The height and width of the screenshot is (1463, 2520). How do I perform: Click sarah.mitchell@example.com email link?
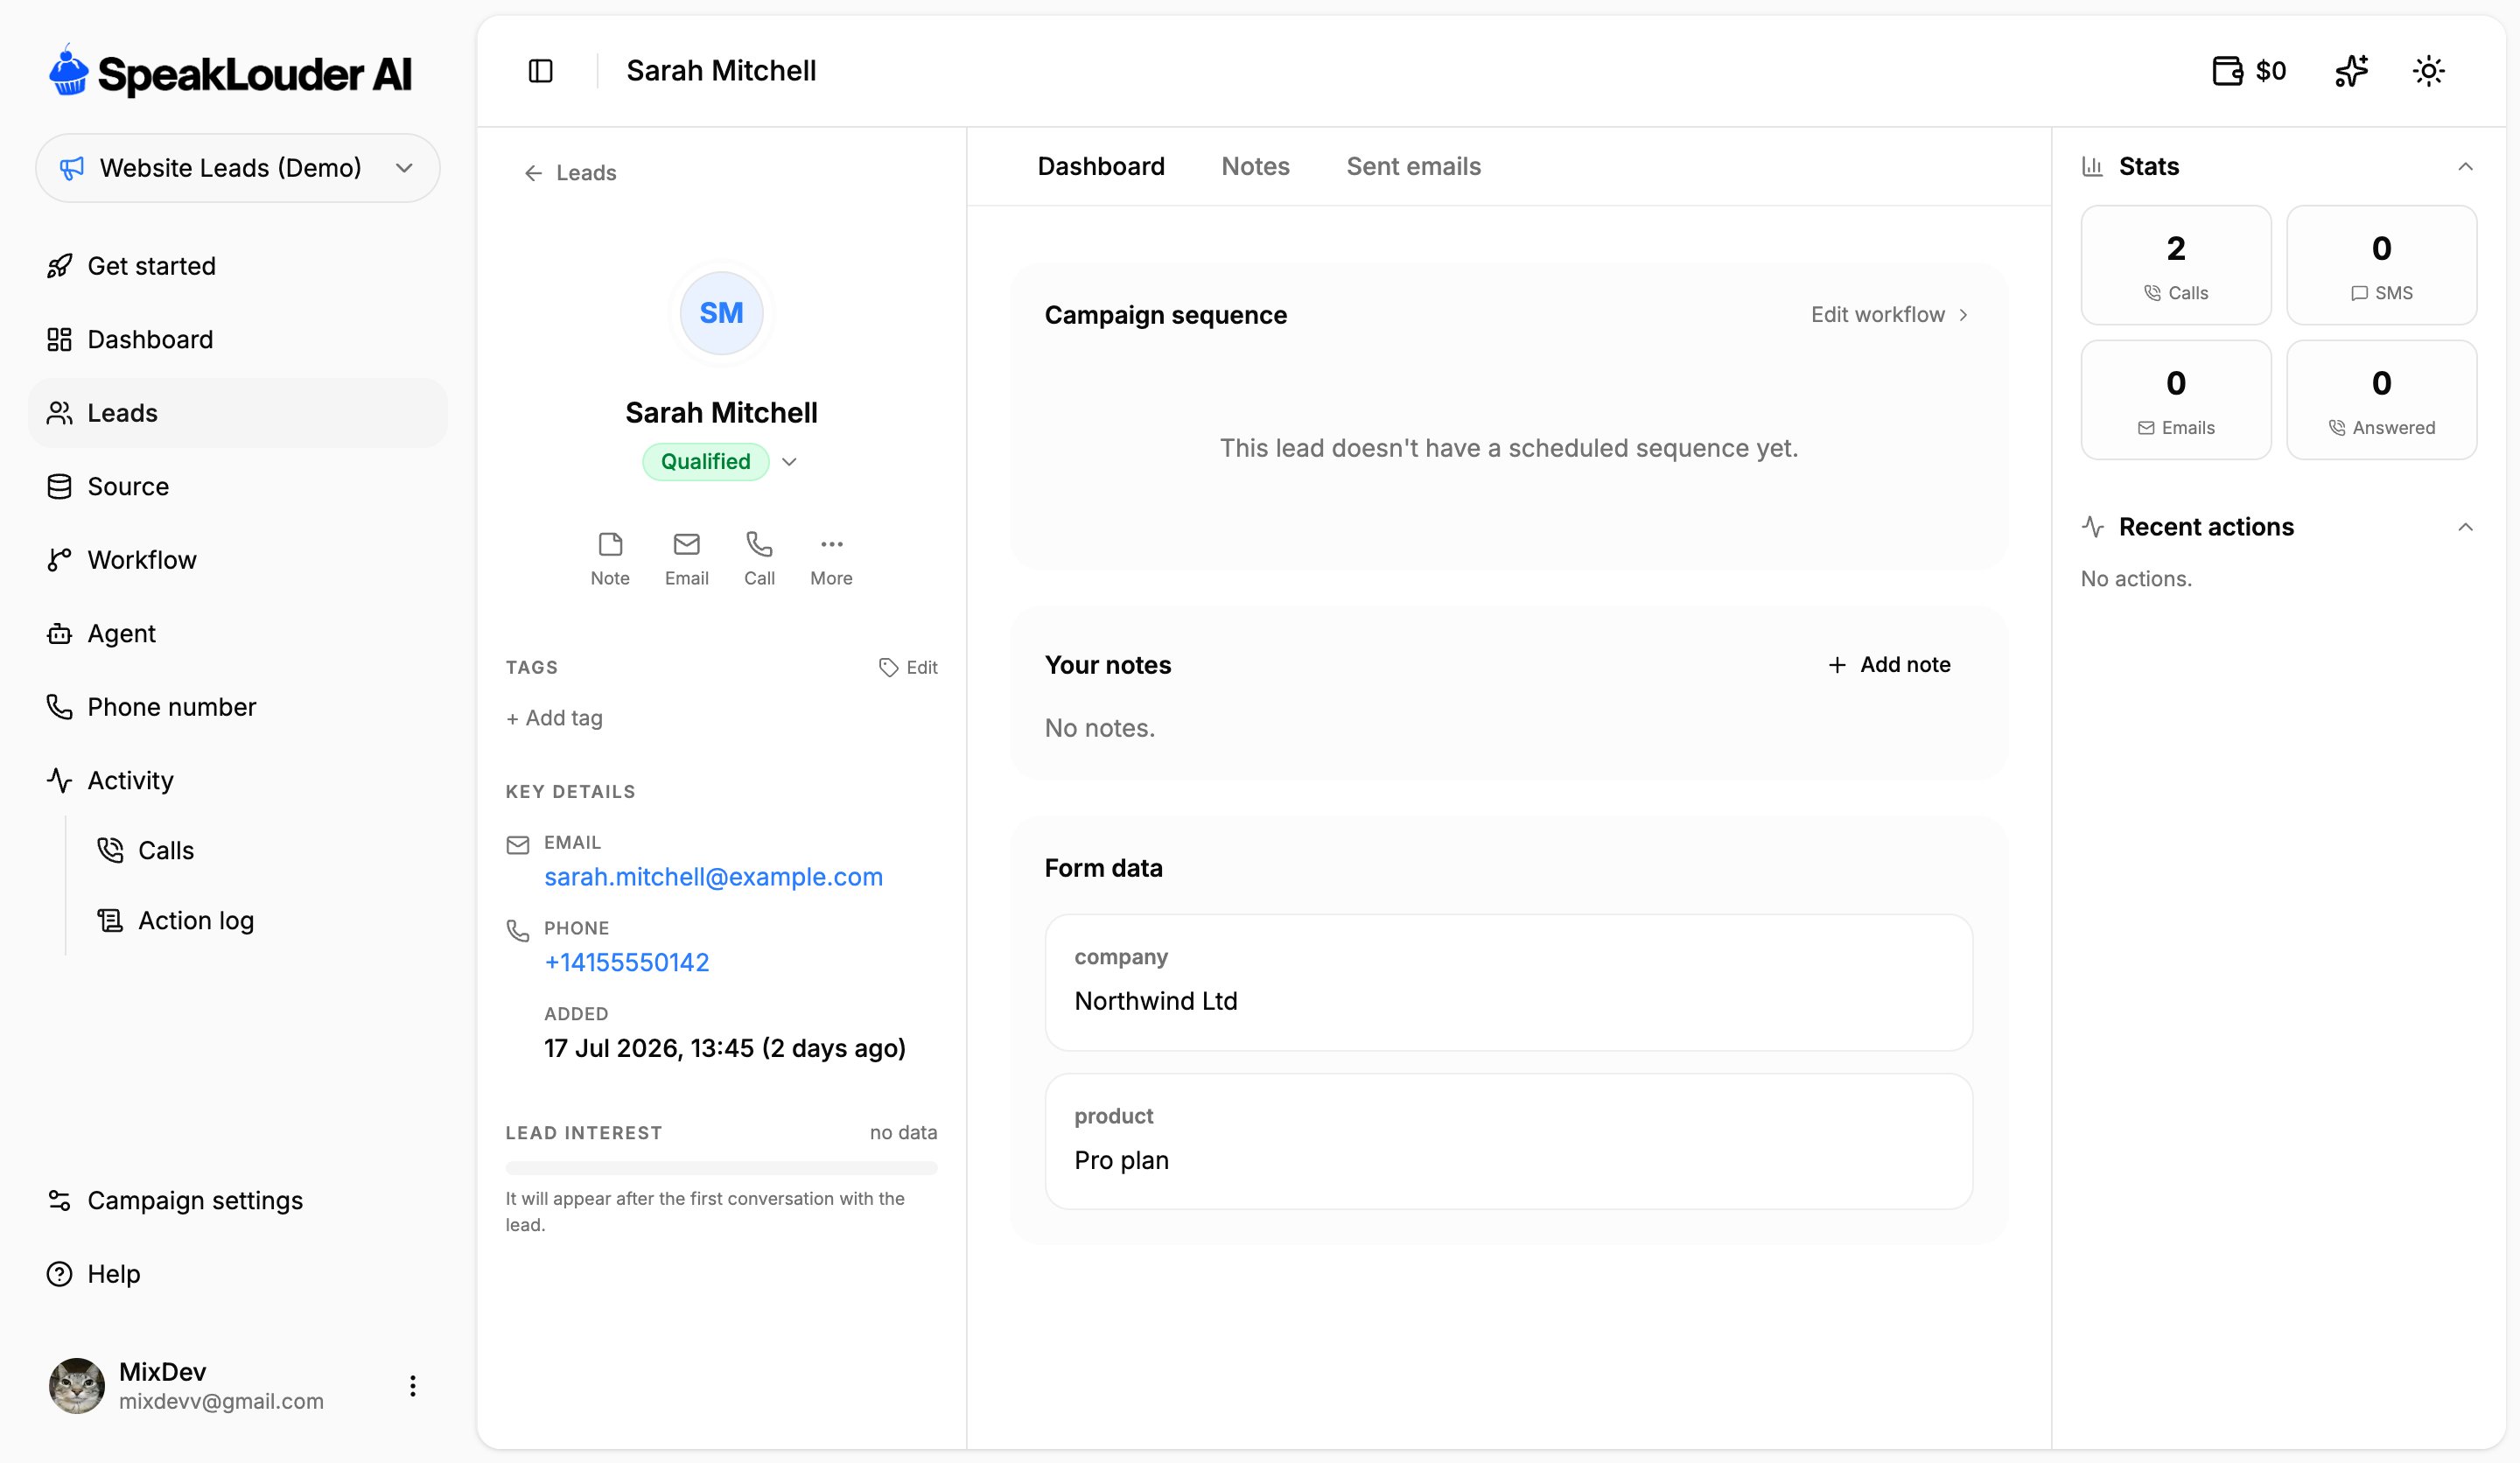pyautogui.click(x=713, y=877)
